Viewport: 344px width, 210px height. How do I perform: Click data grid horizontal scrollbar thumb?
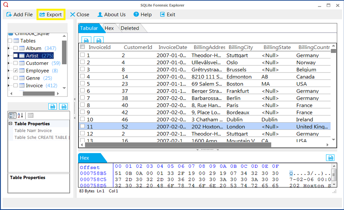pyautogui.click(x=178, y=145)
